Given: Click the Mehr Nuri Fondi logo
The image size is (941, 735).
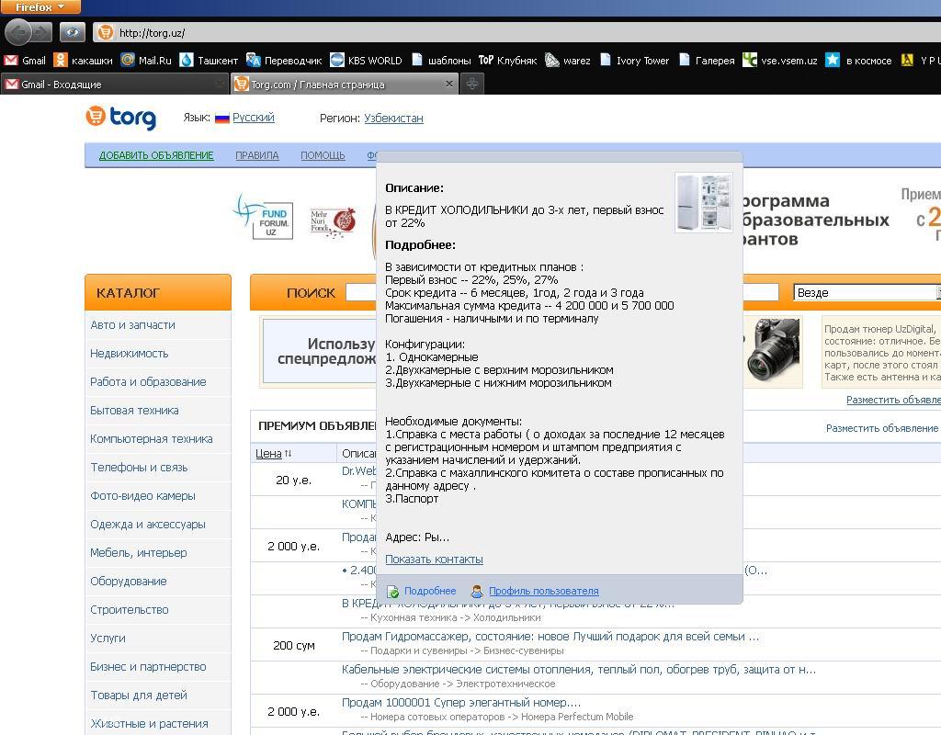Looking at the screenshot, I should tap(333, 222).
